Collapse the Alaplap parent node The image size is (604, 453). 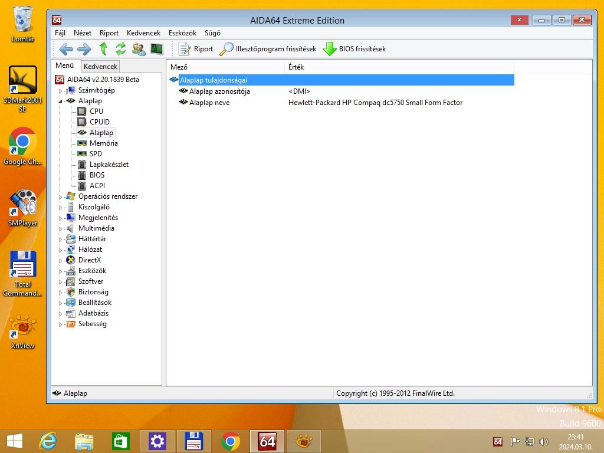click(x=60, y=101)
